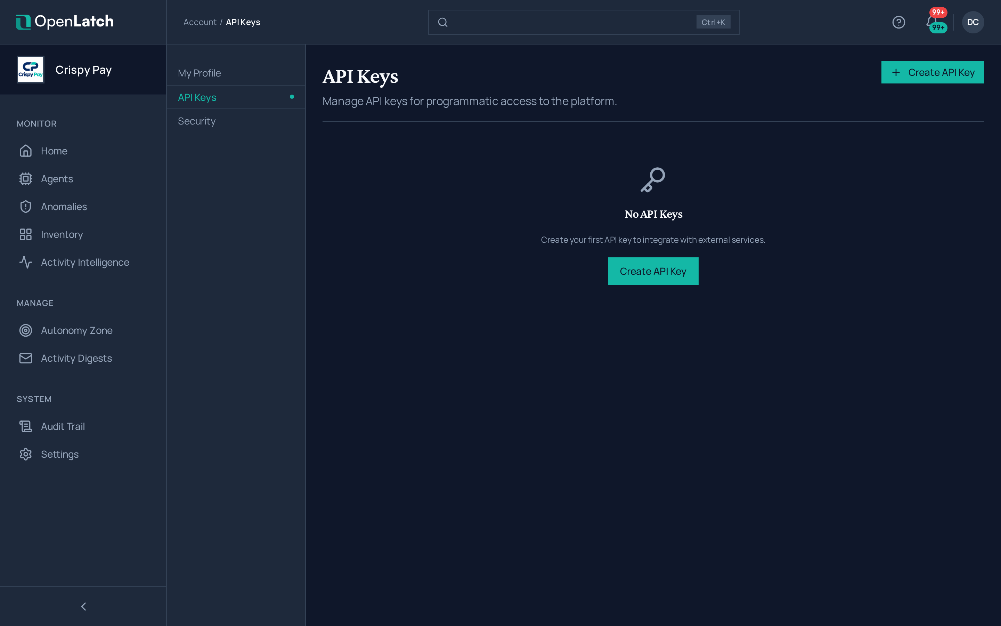Viewport: 1001px width, 626px height.
Task: Click the search magnifier icon
Action: point(442,22)
